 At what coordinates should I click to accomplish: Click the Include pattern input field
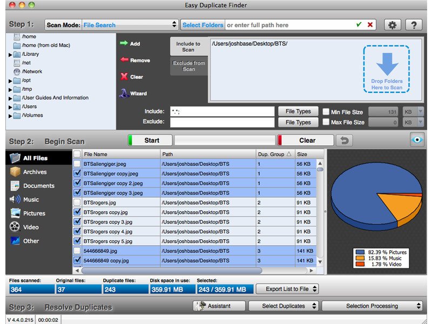click(222, 111)
